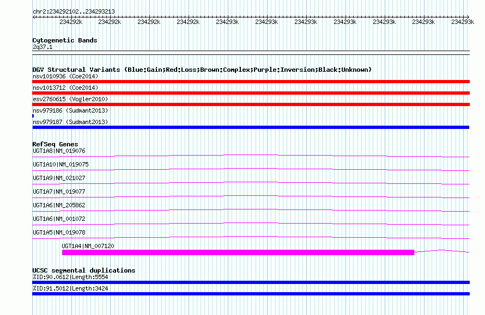Screen dimensions: 485x315
Task: Select the nsv979187 (Sudmant2013) variant label
Action: (70, 122)
